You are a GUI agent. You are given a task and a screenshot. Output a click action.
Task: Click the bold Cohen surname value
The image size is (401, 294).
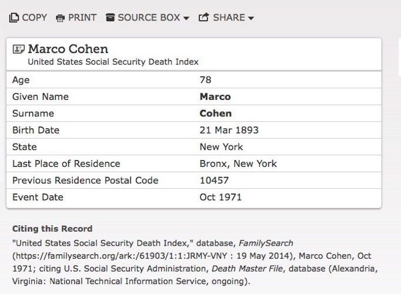216,113
